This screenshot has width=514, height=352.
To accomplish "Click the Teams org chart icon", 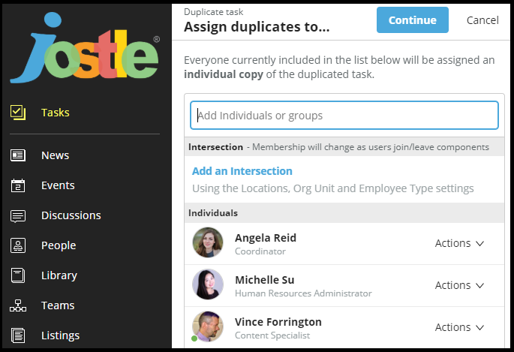I will click(x=18, y=305).
